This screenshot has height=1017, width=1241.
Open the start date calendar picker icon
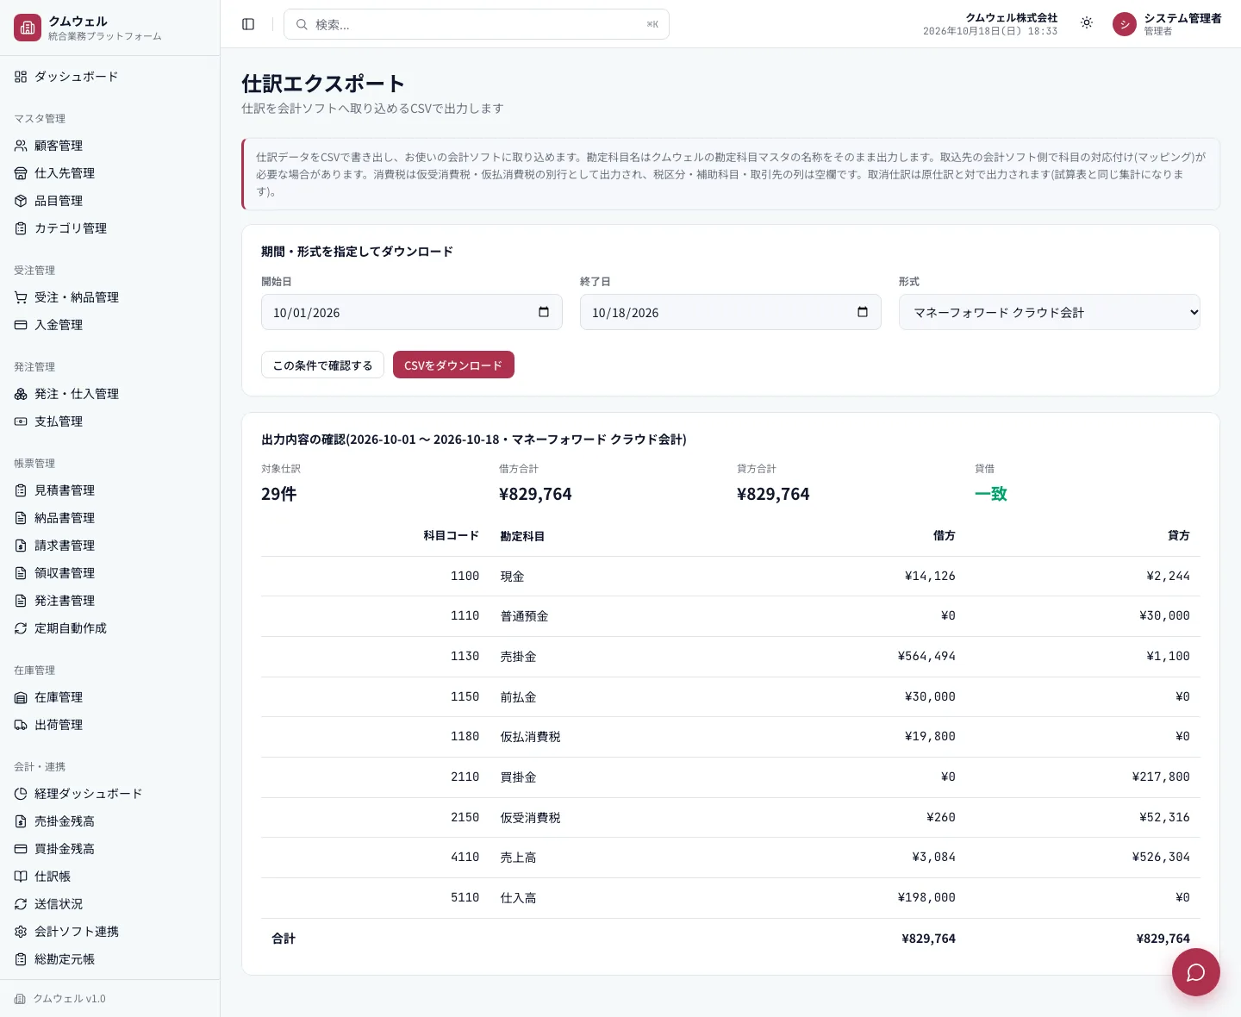(x=544, y=312)
